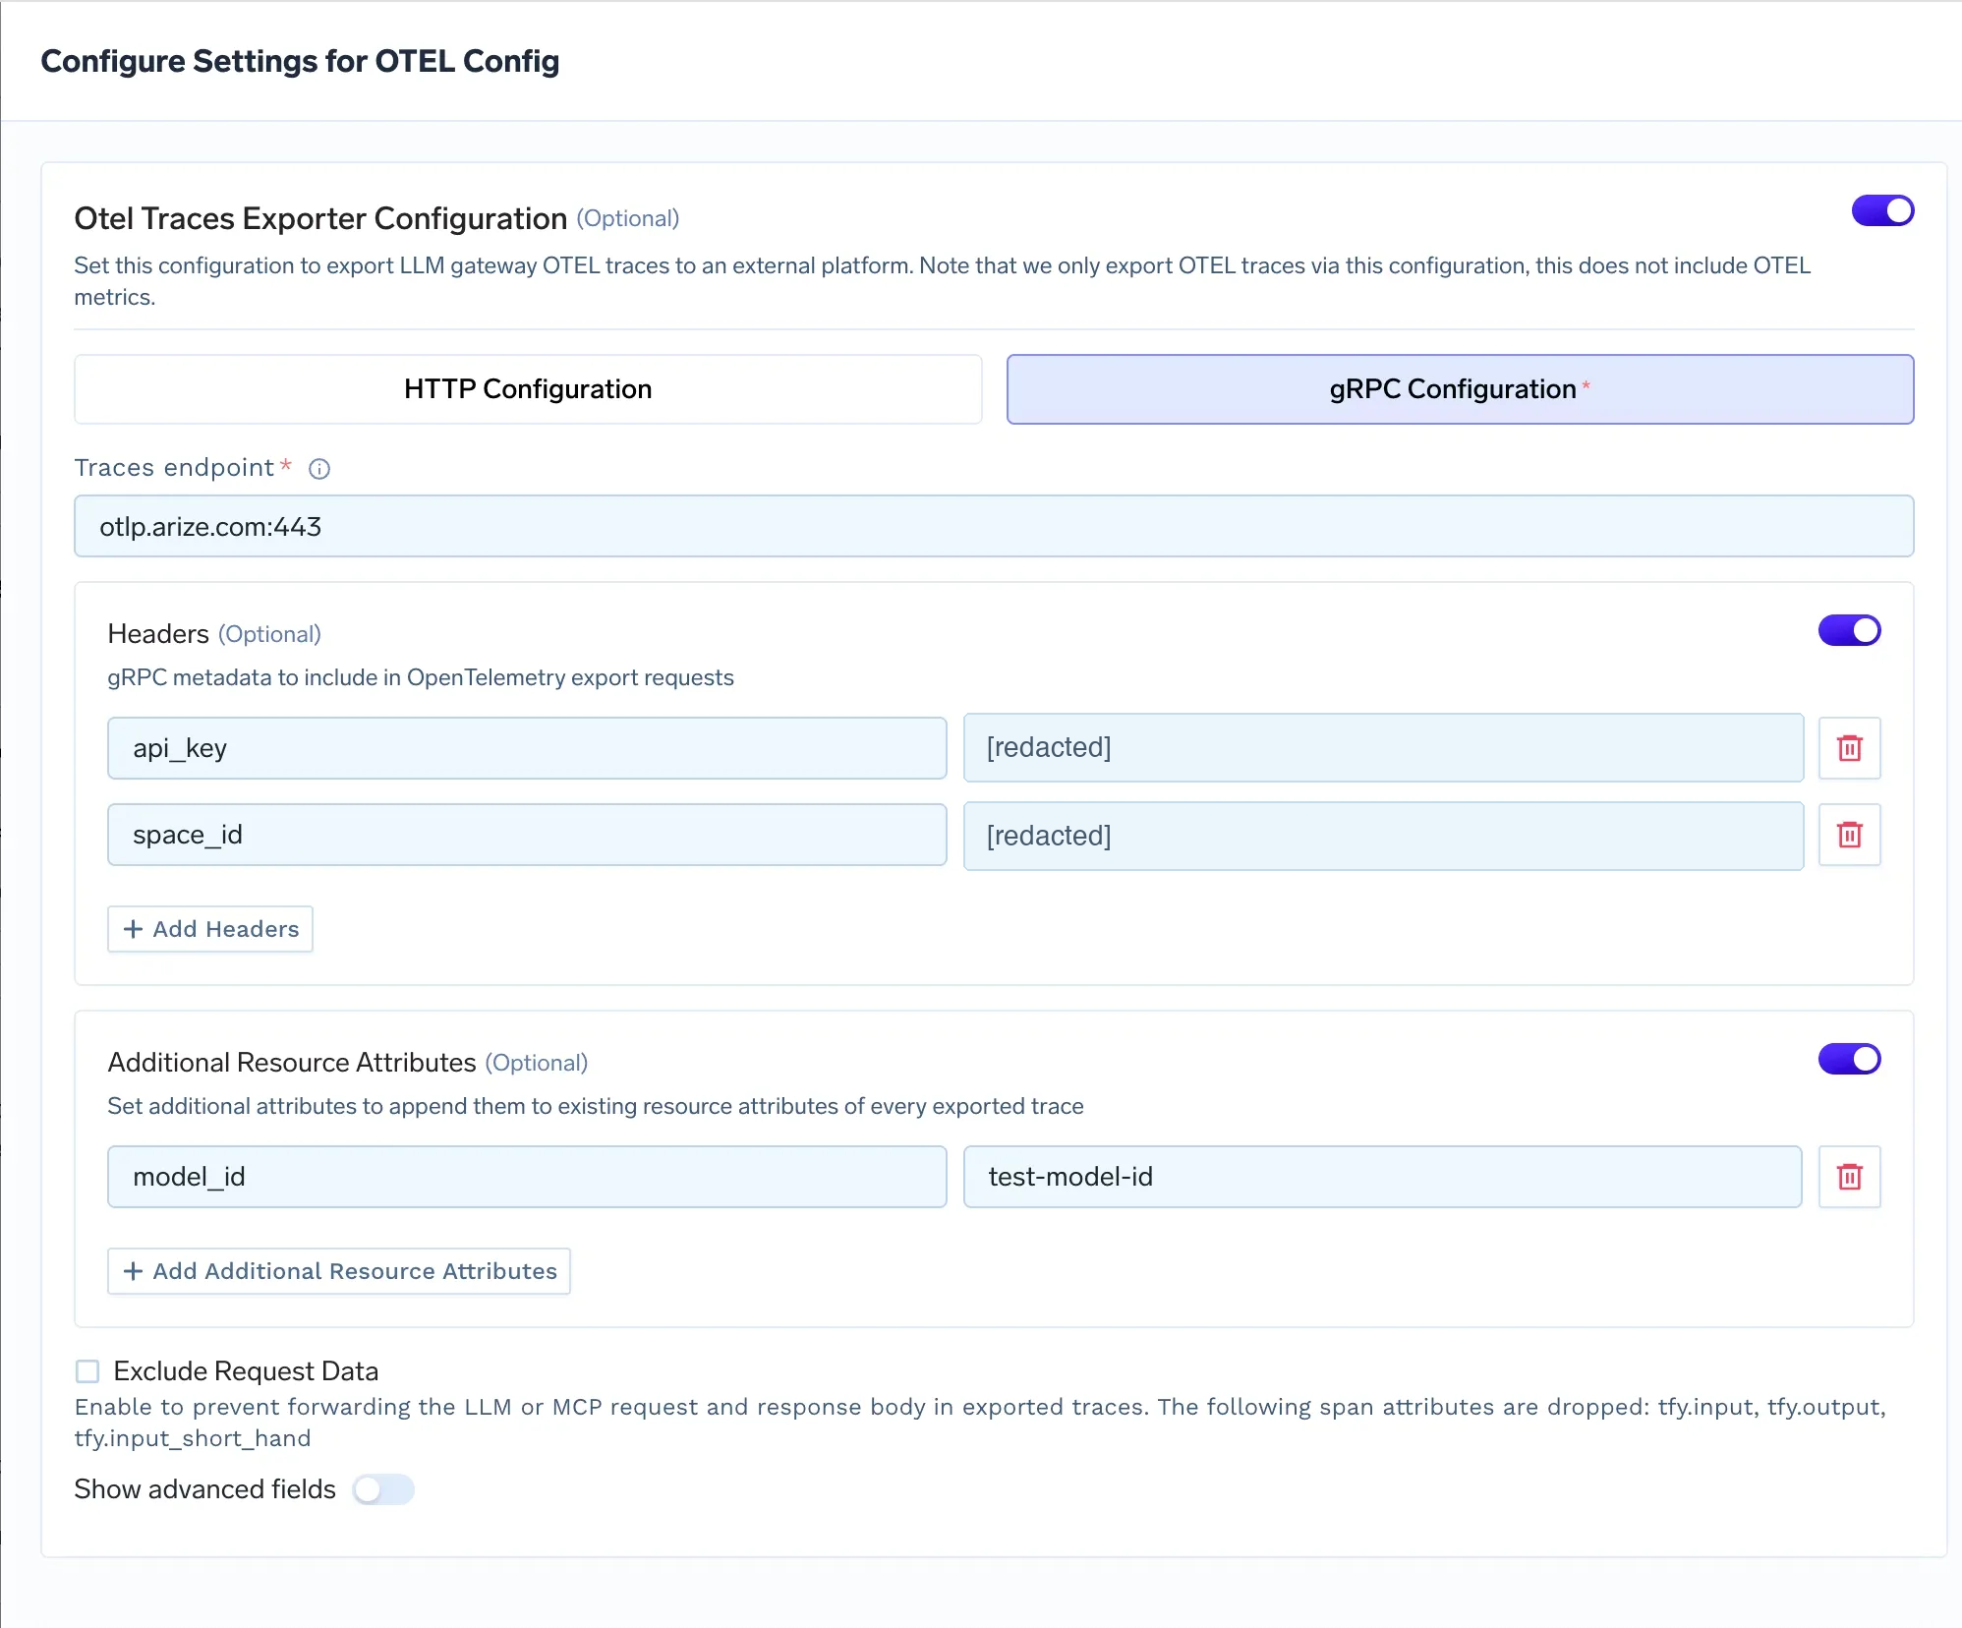Click the Show advanced fields label
1962x1628 pixels.
point(205,1489)
